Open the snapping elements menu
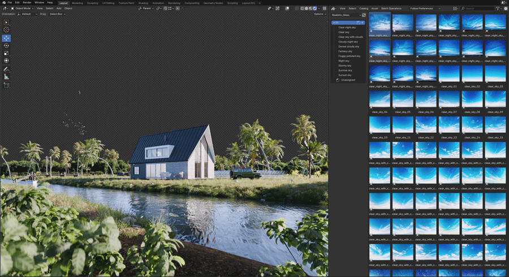Viewport: 509px width, 277px height. (x=171, y=8)
